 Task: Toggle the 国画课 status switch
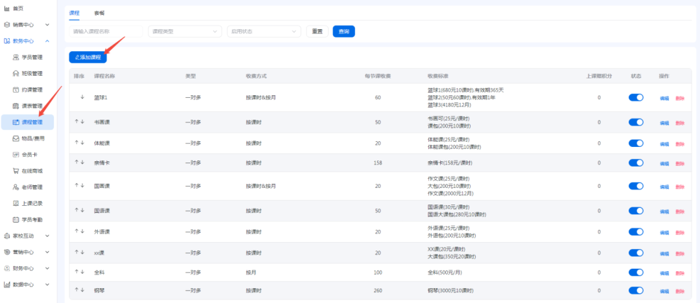(x=636, y=186)
